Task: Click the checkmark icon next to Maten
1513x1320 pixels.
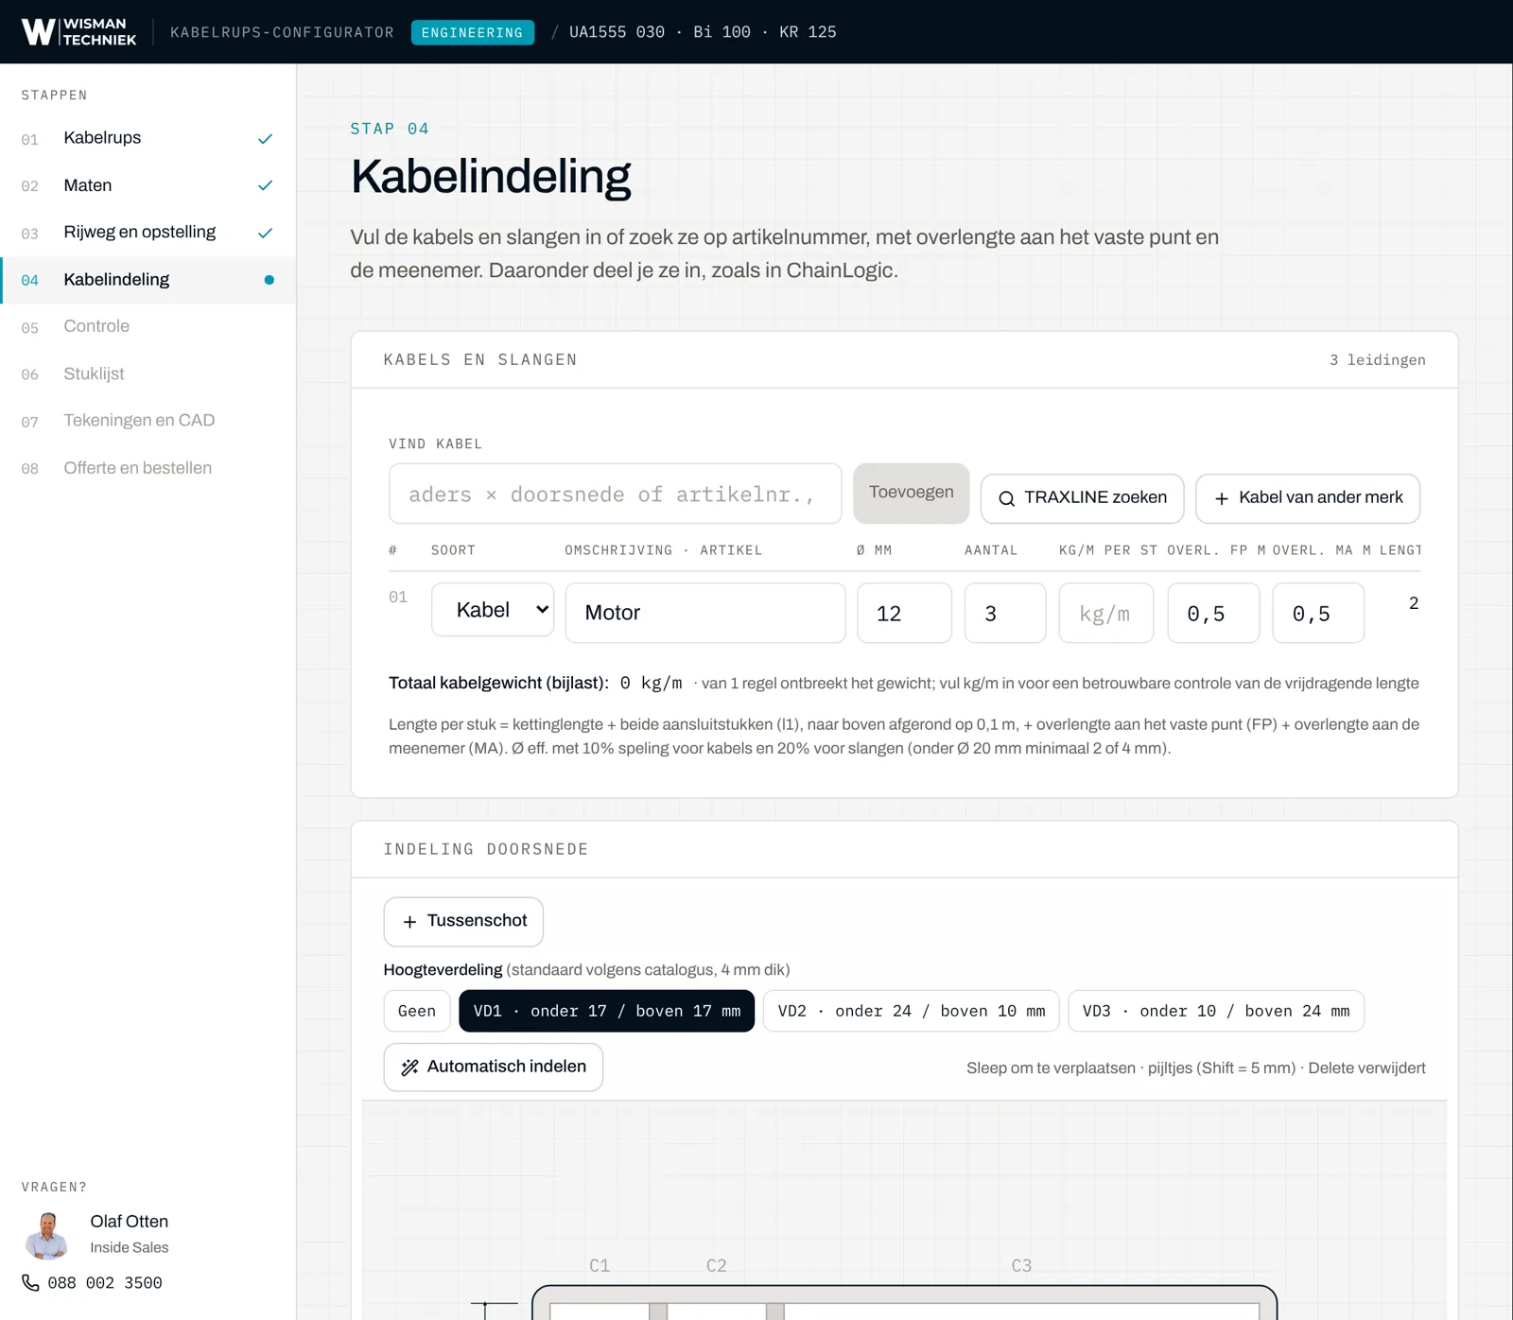Action: tap(265, 185)
